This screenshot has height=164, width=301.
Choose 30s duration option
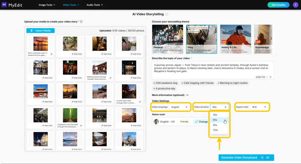[x=219, y=115]
